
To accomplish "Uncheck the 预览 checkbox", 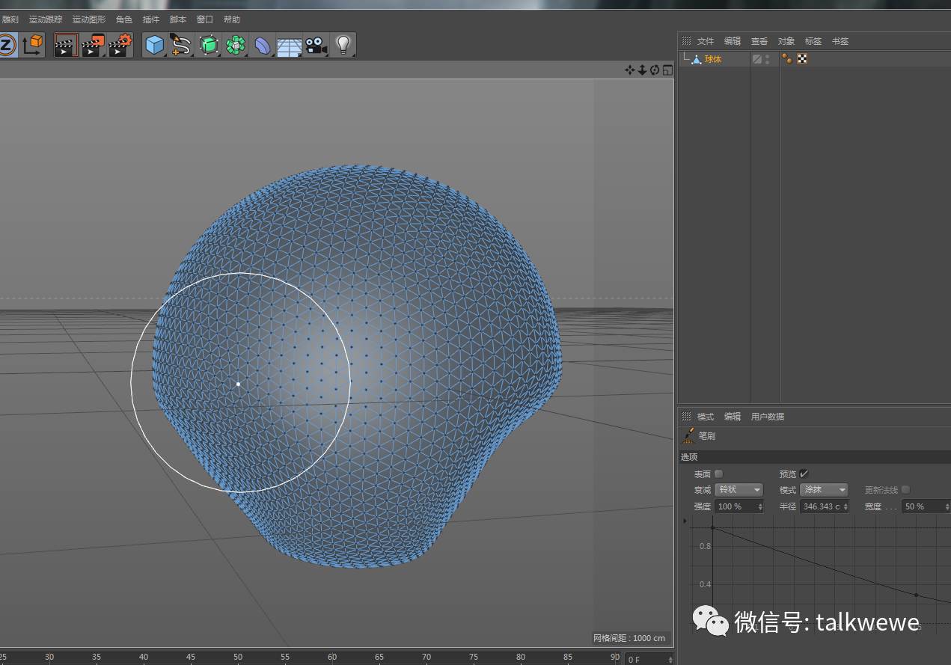I will coord(804,474).
